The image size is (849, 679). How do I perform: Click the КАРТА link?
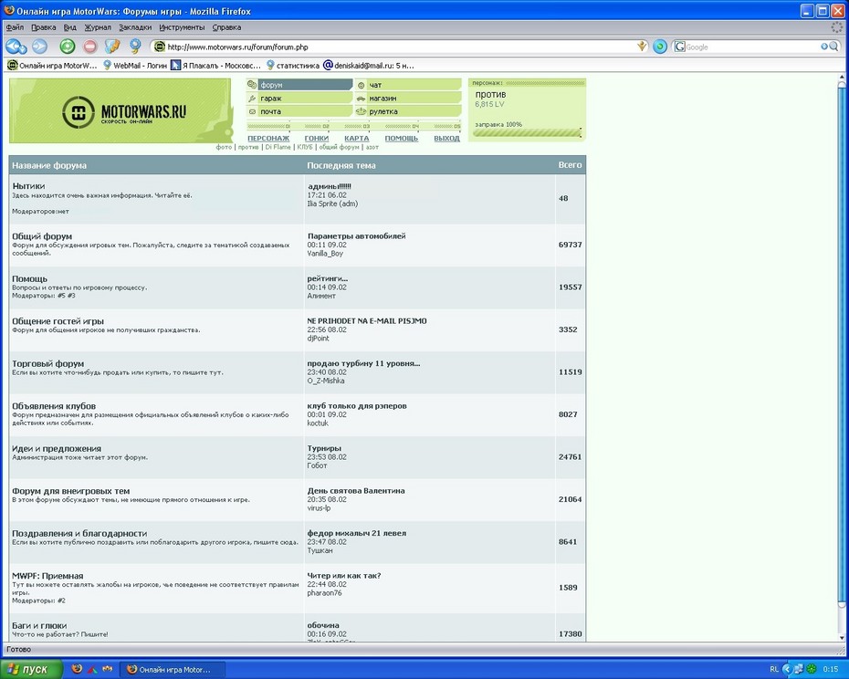pos(357,138)
